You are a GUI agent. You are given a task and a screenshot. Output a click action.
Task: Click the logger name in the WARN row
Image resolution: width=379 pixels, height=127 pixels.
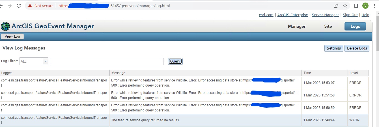point(54,120)
